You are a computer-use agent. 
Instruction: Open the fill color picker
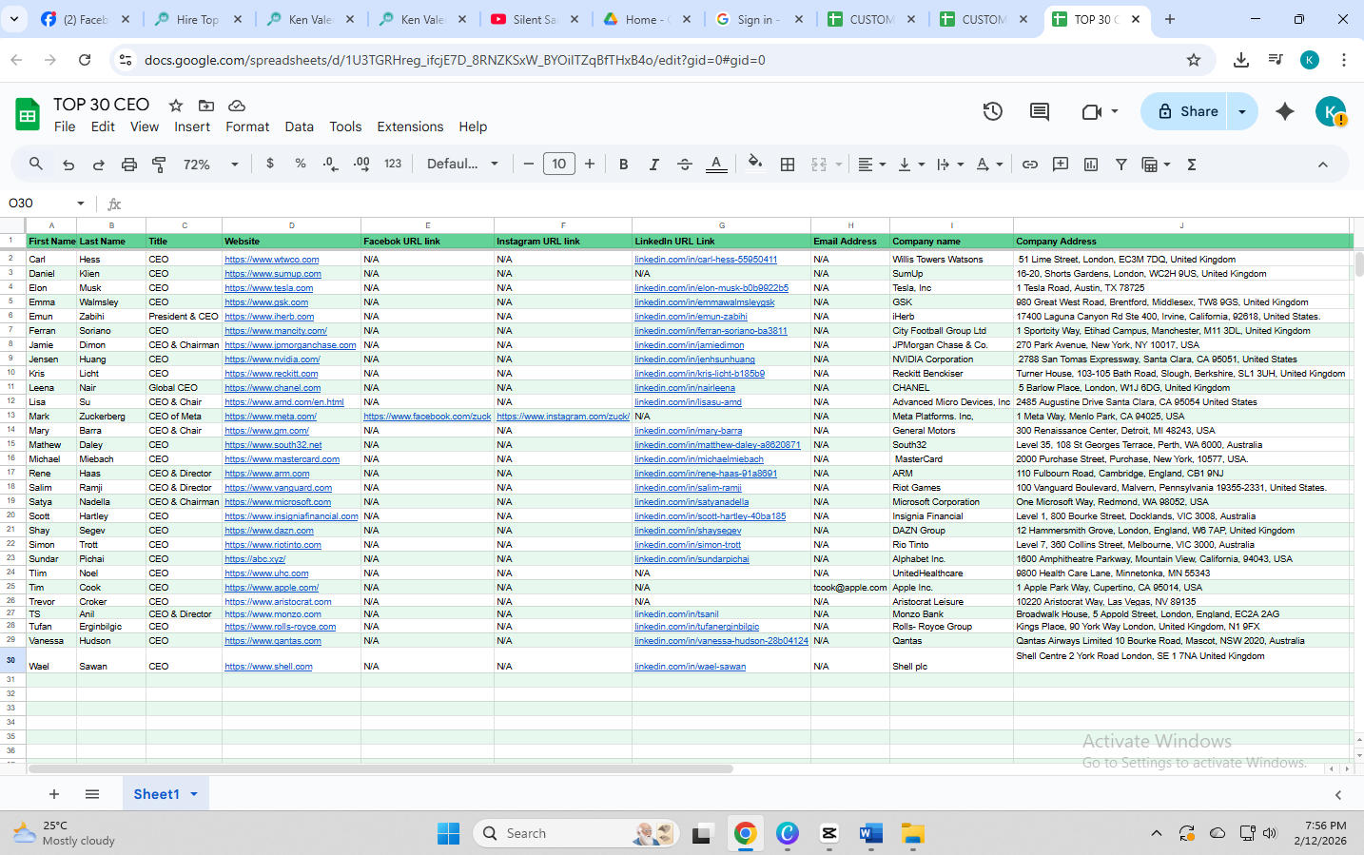pyautogui.click(x=755, y=165)
